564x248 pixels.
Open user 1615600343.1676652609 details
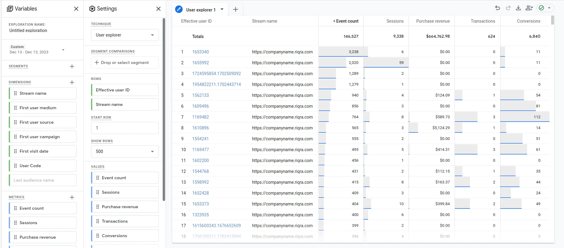(x=217, y=226)
